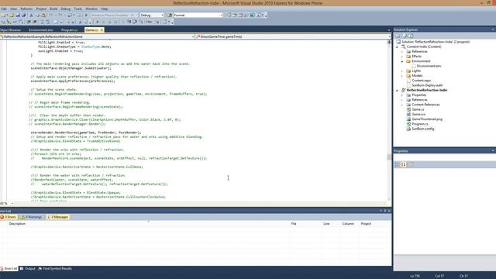Select GameThumbnail.png in Solution Explorer
This screenshot has height=279, width=496.
(x=427, y=119)
